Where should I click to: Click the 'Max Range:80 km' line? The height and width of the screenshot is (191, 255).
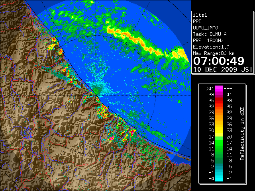pos(214,53)
